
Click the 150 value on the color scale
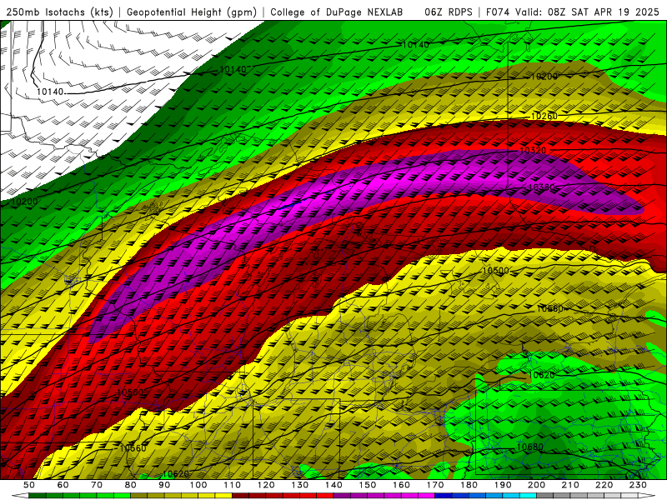point(368,485)
